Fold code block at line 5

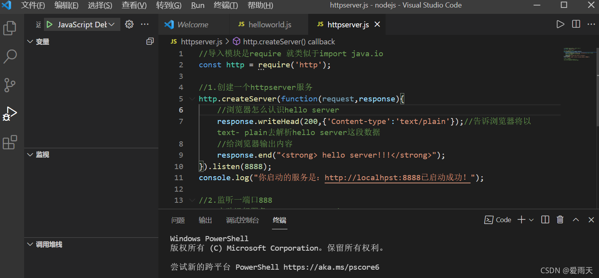(192, 99)
